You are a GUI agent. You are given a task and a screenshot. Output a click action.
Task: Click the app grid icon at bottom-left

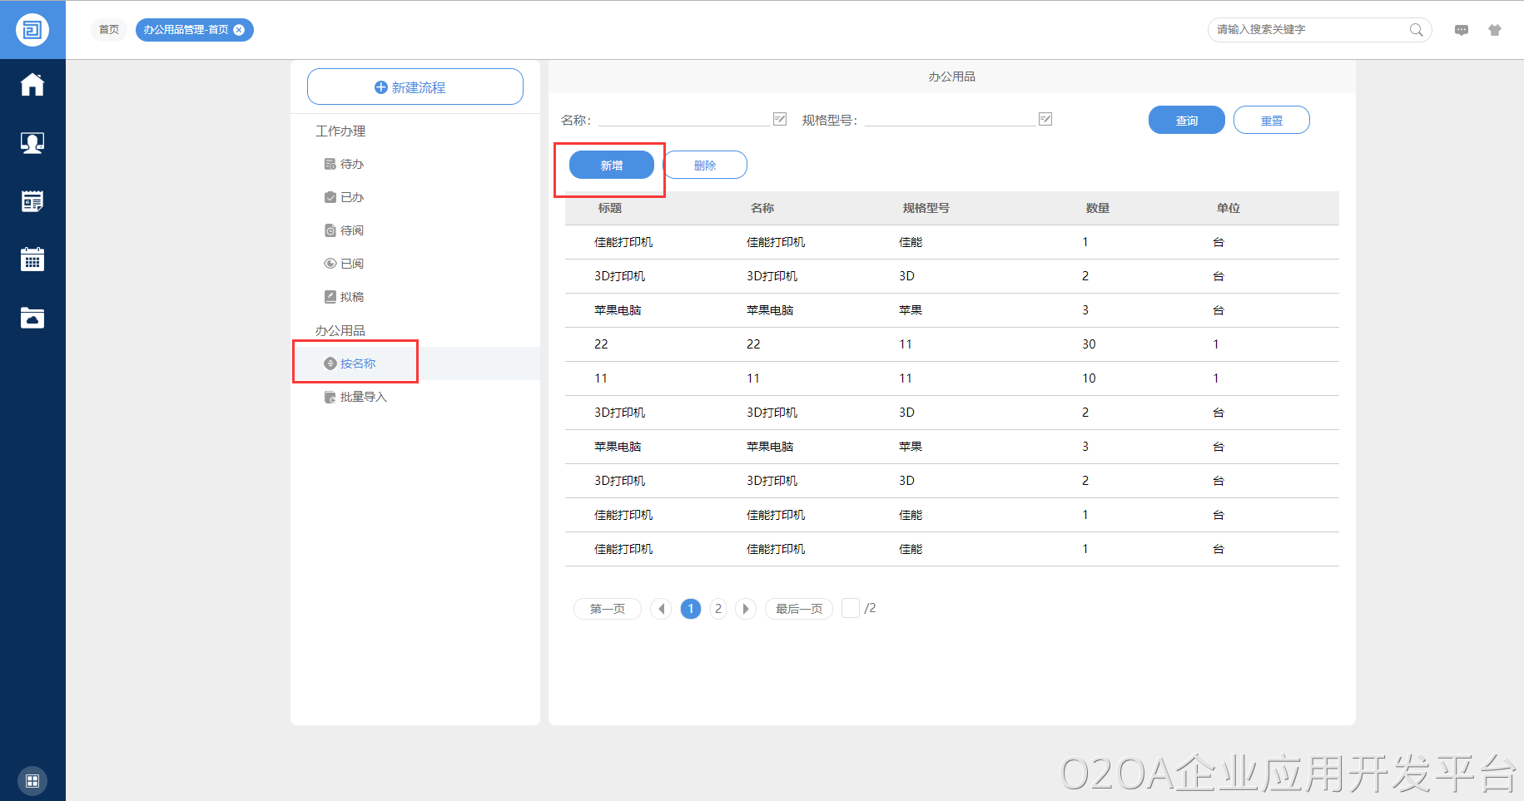click(x=32, y=780)
